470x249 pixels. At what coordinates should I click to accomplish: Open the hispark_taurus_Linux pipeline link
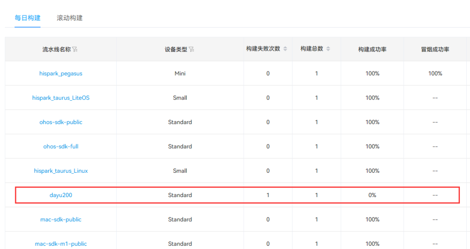point(61,171)
